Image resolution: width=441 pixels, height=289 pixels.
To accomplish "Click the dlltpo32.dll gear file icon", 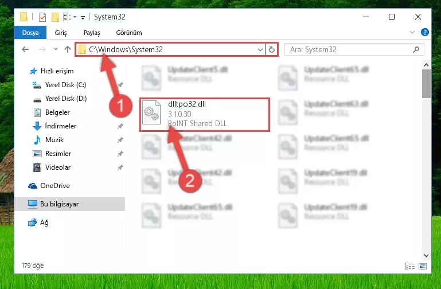I will [x=151, y=112].
